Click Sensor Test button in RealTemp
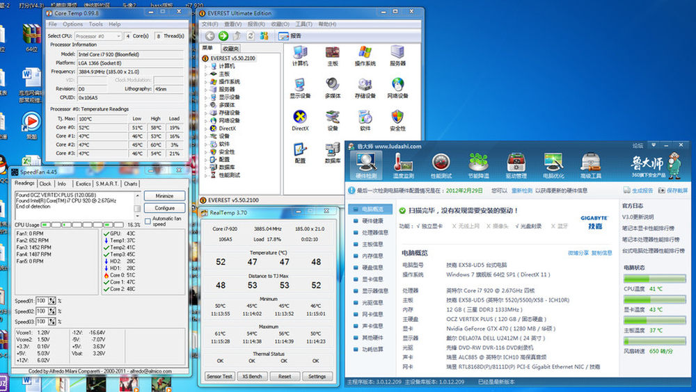696x392 pixels. [219, 377]
